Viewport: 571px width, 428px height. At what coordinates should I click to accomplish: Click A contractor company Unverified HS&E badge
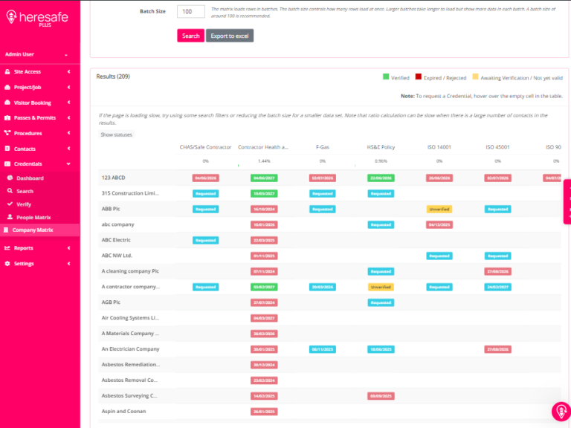[381, 287]
